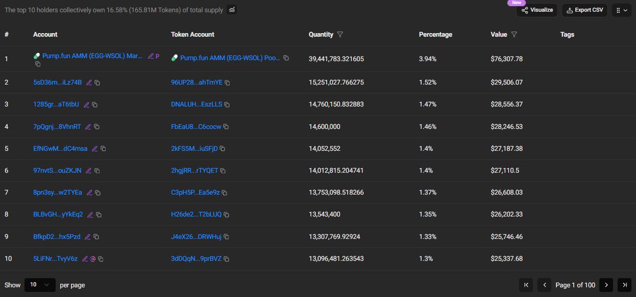
Task: Copy address of account BfkpD2...hx5Pzd
Action: coord(96,237)
